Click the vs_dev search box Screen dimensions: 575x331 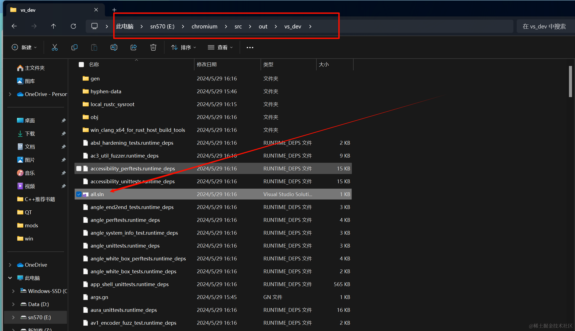pos(544,26)
